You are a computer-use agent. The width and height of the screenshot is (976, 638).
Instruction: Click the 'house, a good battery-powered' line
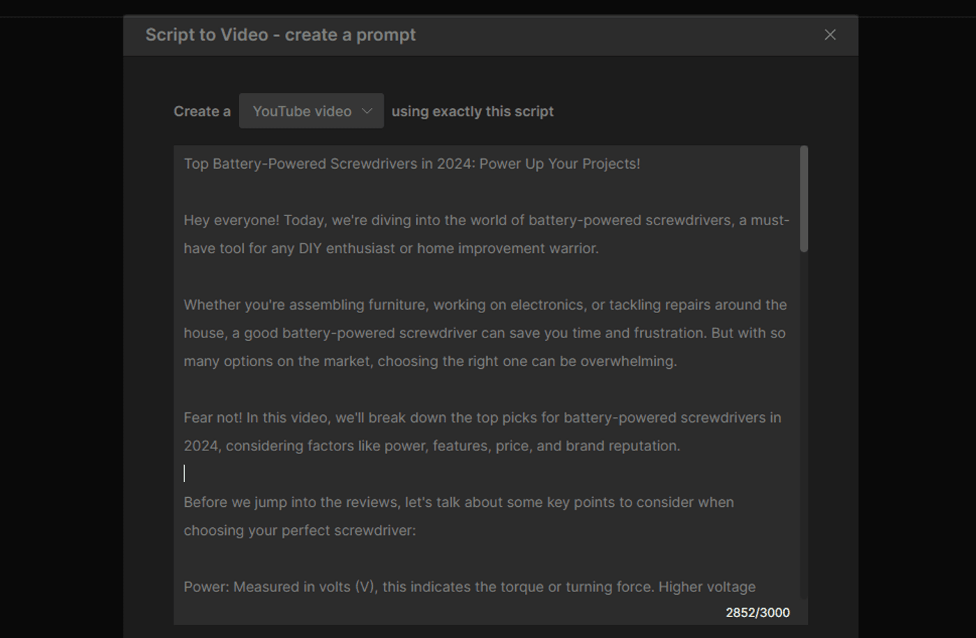pyautogui.click(x=484, y=333)
